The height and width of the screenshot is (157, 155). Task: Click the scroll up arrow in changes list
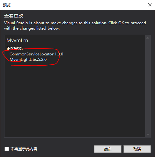tap(148, 38)
